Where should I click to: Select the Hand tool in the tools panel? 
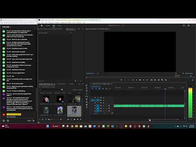coord(87,105)
